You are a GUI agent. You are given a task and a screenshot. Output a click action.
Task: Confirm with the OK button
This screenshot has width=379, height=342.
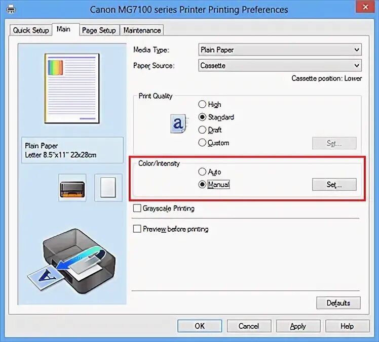tap(200, 326)
